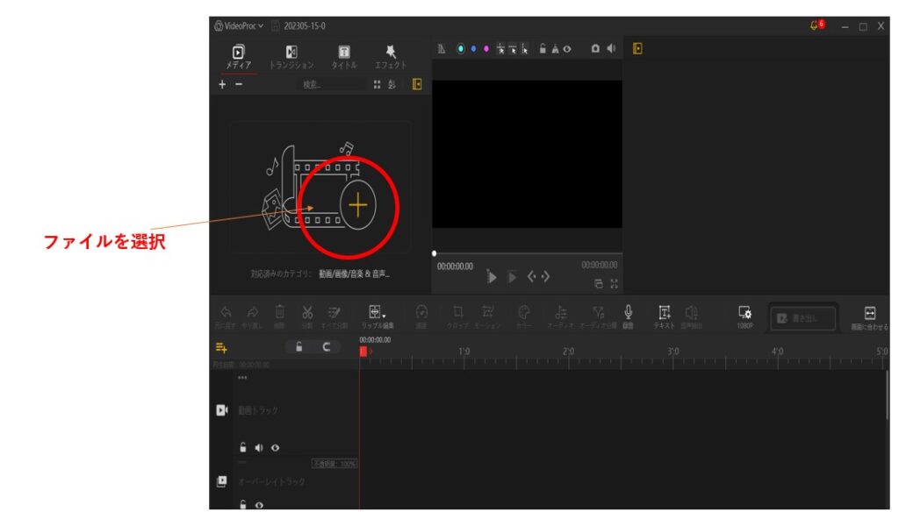Toggle the media panel collapse icon
This screenshot has width=899, height=512.
[417, 85]
